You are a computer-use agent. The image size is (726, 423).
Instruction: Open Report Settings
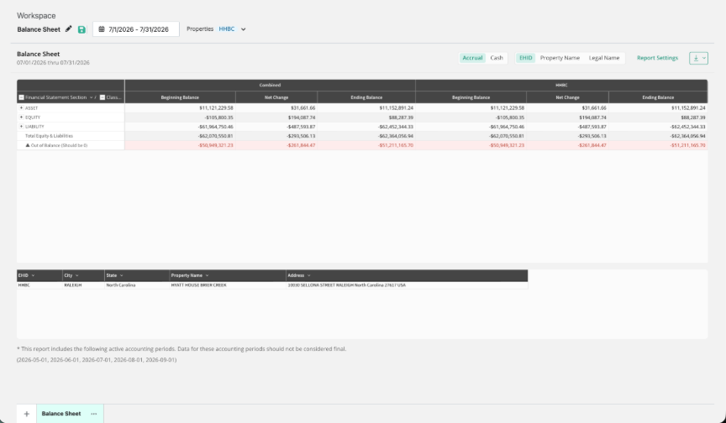(657, 58)
